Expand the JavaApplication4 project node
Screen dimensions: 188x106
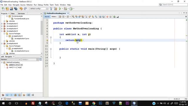pos(2,29)
